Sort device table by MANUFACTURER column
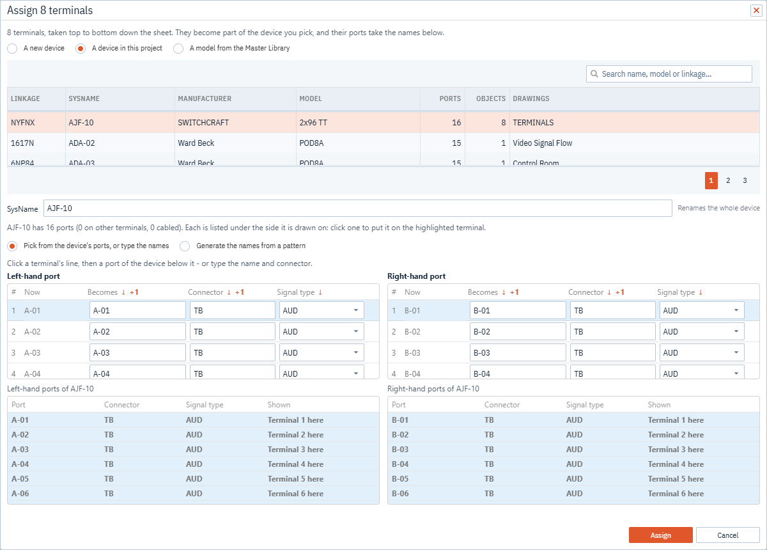Screen dimensions: 767x550 (x=235, y=99)
